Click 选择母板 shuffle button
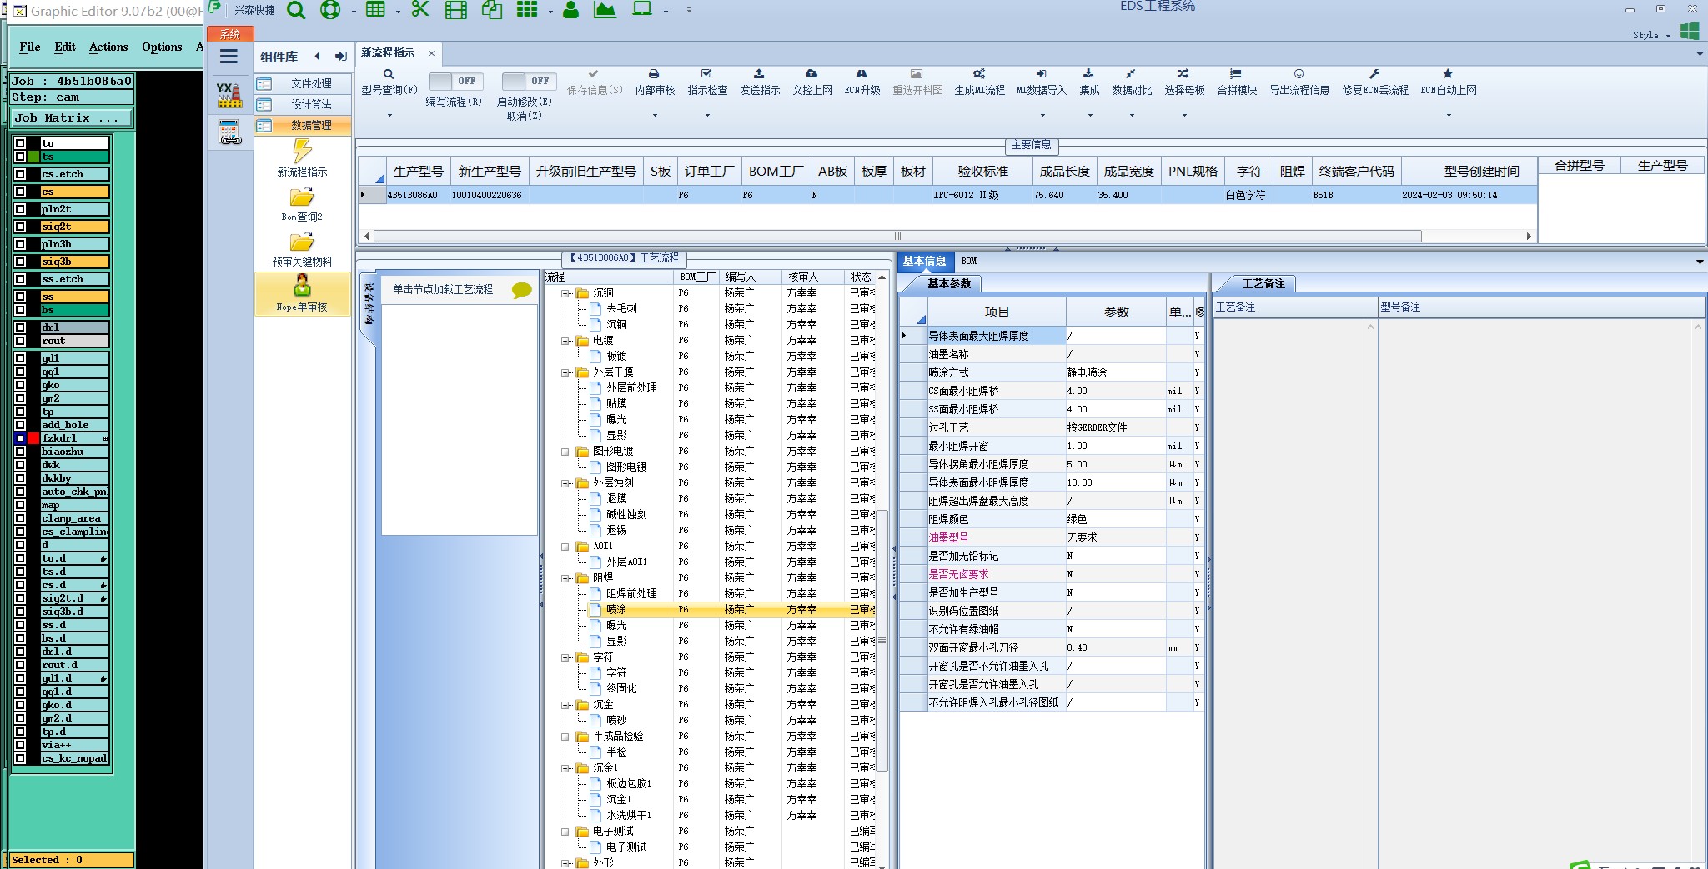The height and width of the screenshot is (869, 1708). 1184,82
